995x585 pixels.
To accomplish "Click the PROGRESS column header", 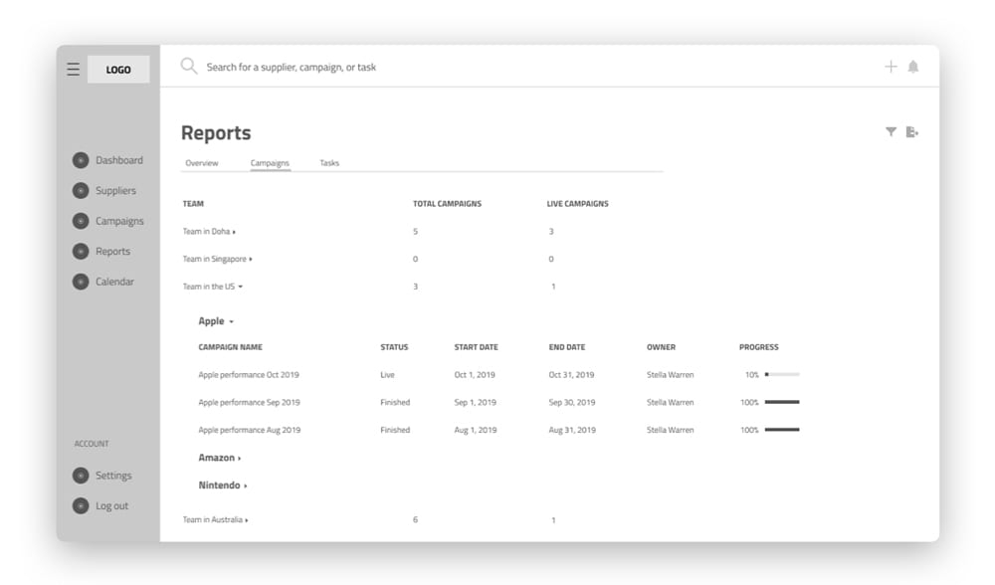I will pos(759,347).
